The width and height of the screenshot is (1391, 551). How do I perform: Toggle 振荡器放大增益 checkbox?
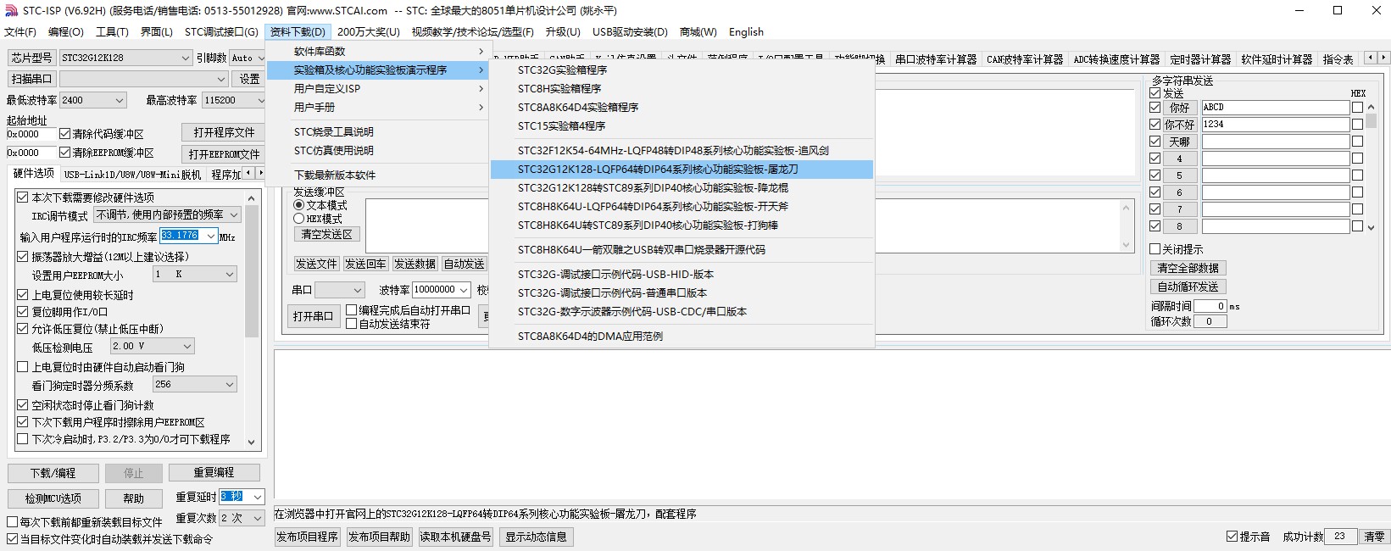(23, 257)
